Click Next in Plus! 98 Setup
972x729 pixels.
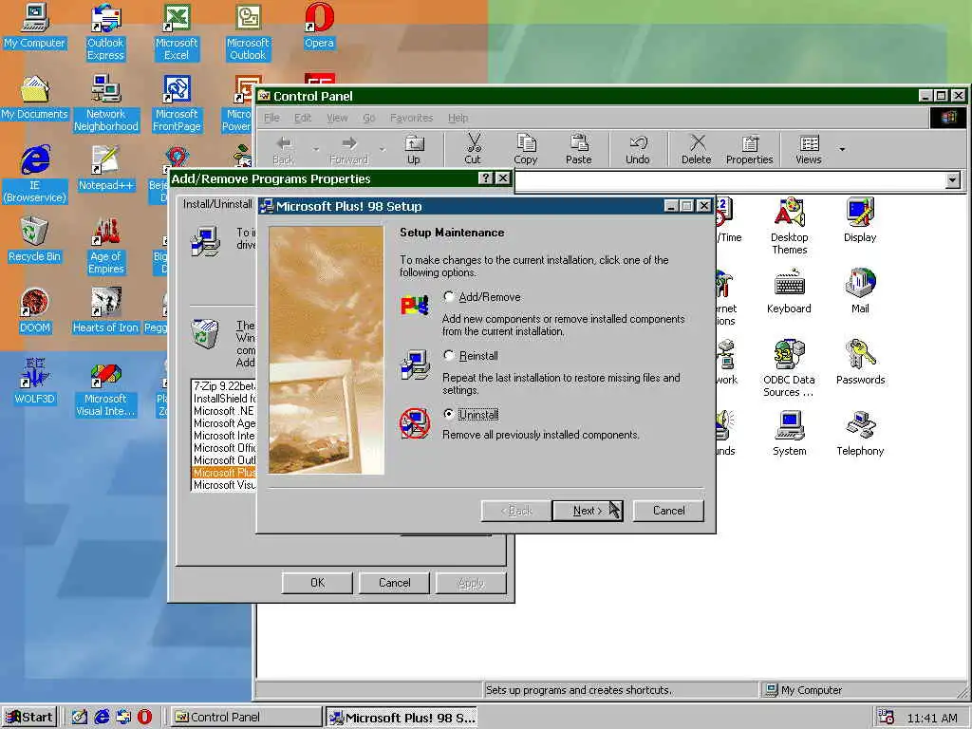point(587,511)
